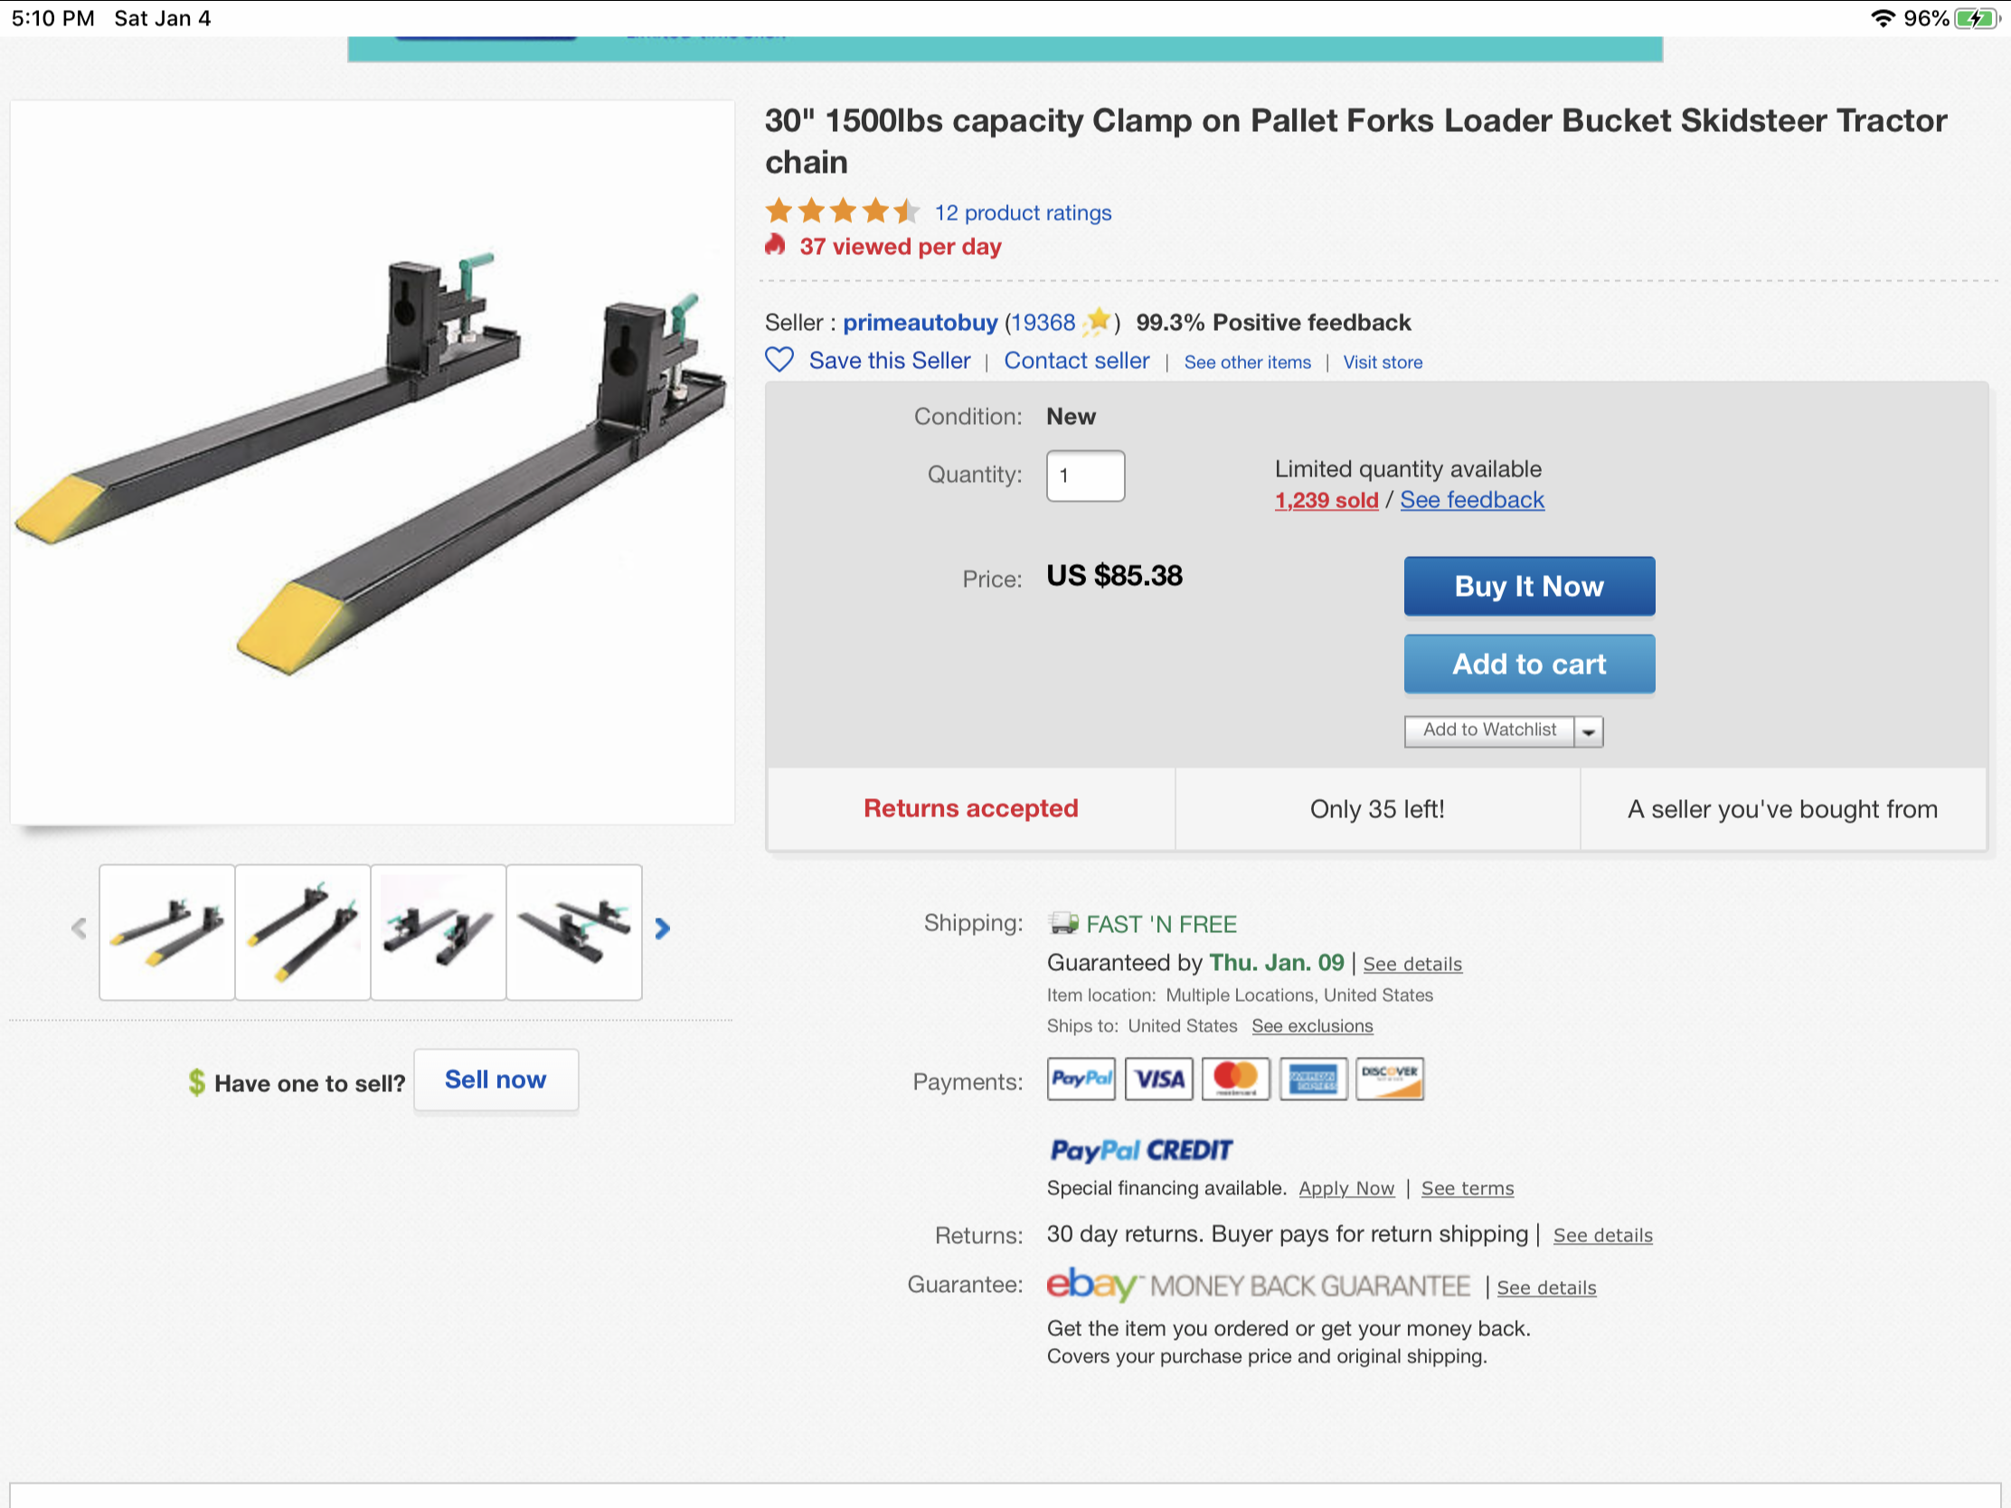Show previous thumbnails with left arrow
Viewport: 2011px width, 1508px height.
pyautogui.click(x=79, y=928)
